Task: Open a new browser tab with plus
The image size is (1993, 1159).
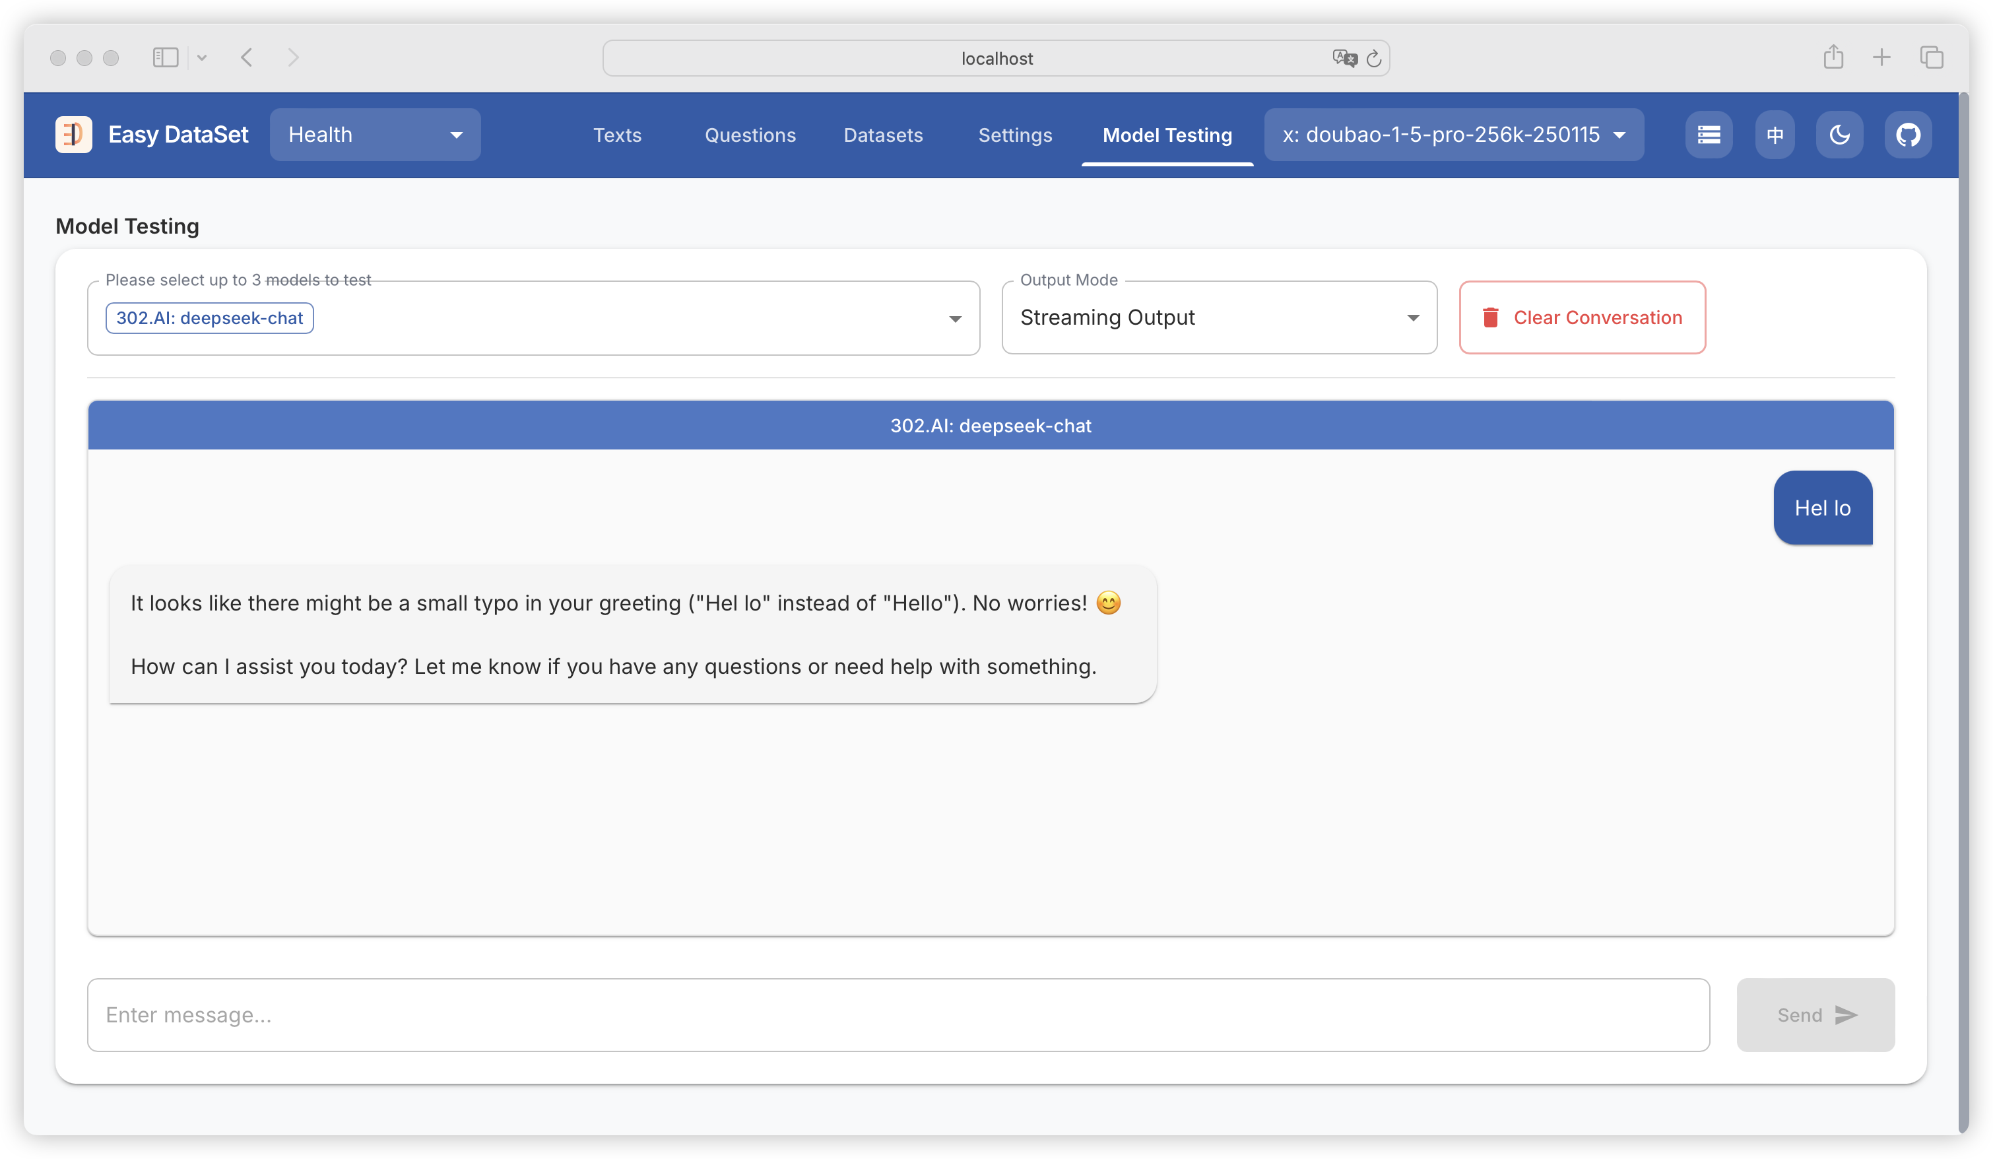Action: [1881, 58]
